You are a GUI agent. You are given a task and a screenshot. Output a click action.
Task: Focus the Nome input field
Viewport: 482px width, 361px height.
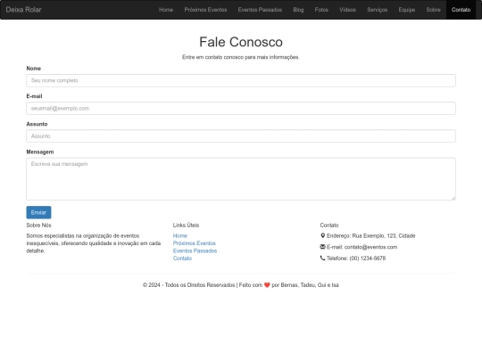[241, 80]
